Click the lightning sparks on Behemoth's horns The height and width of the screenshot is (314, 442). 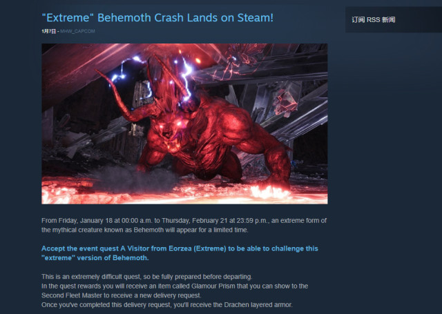tap(184, 76)
